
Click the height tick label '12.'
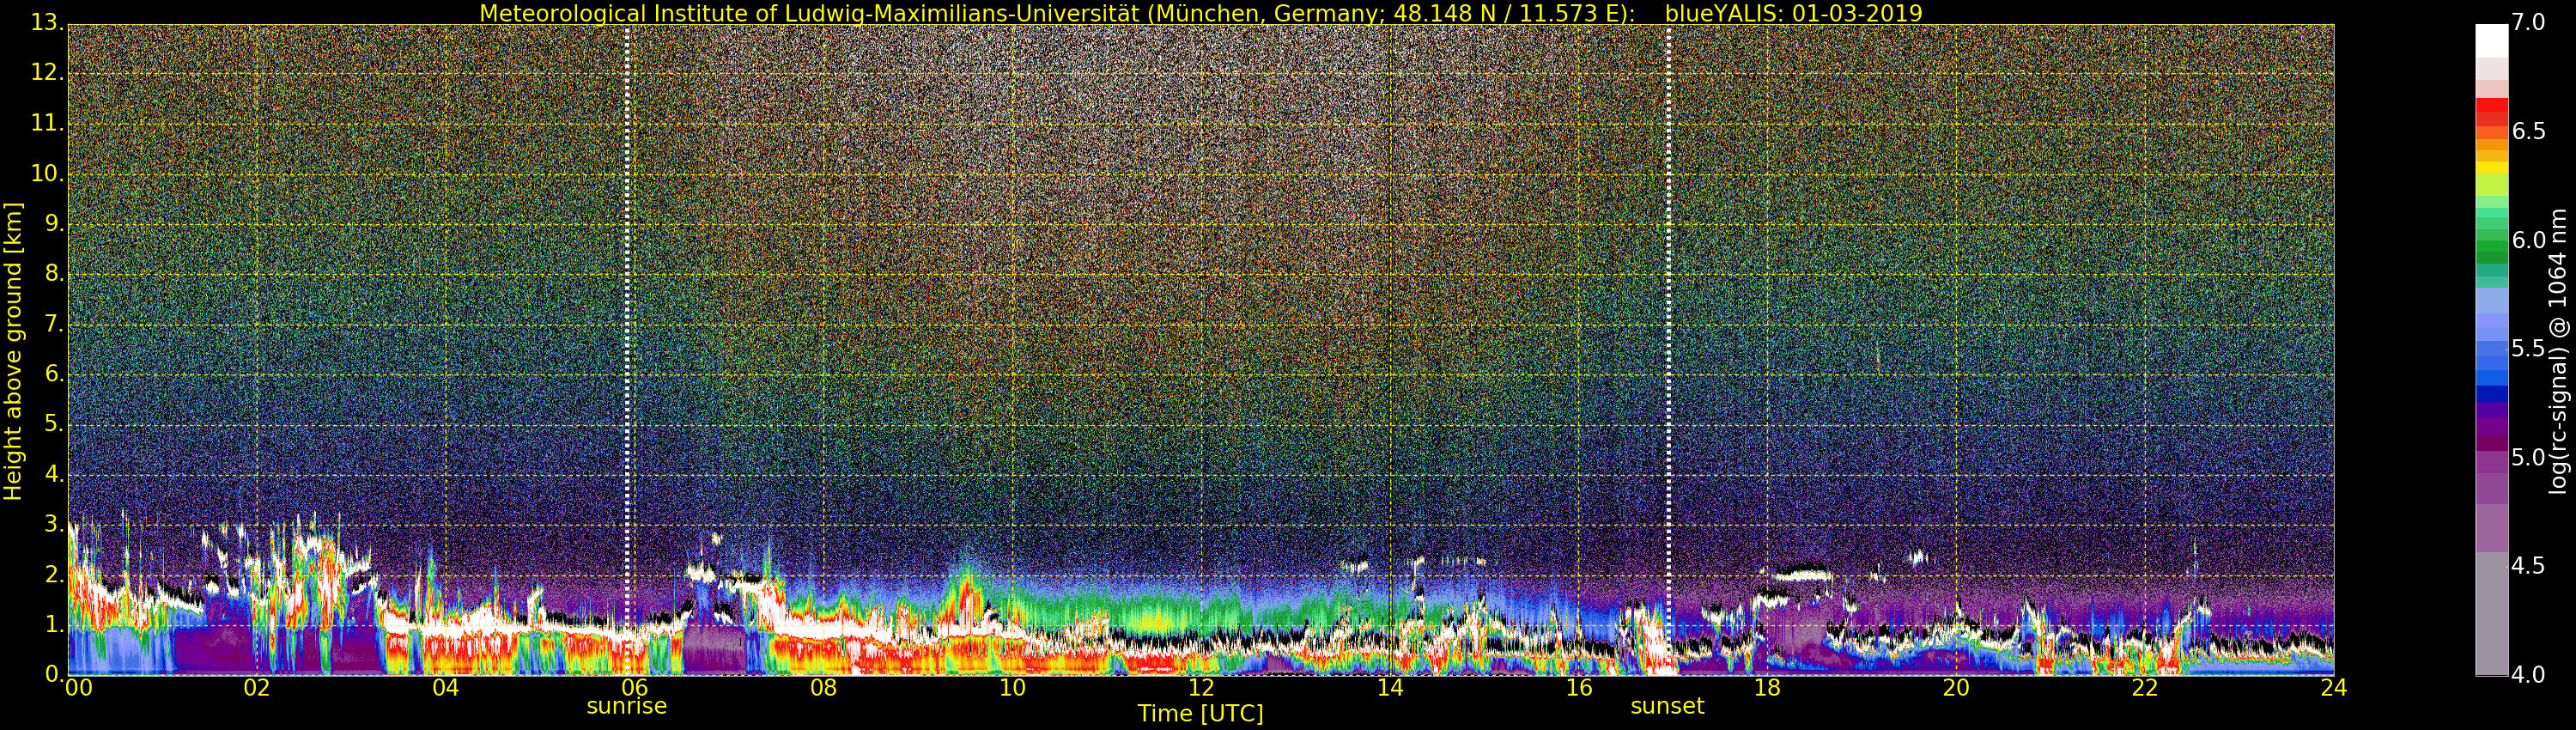click(x=48, y=72)
